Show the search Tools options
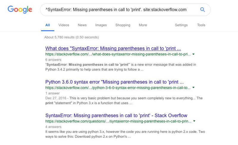 pos(201,25)
